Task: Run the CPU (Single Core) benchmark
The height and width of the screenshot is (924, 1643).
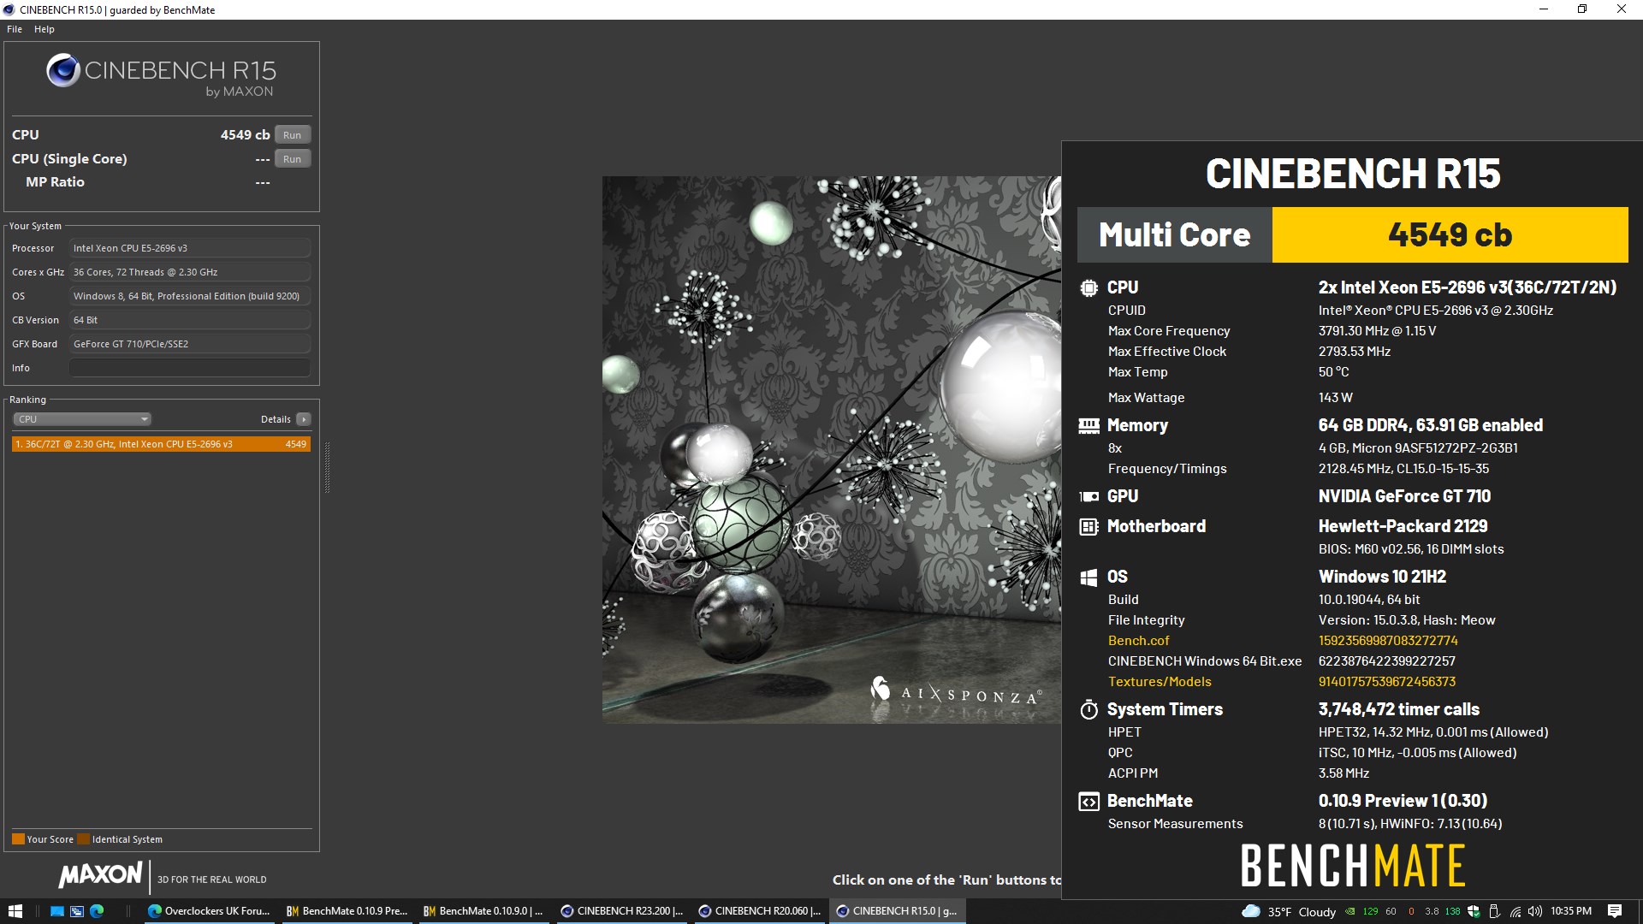Action: pyautogui.click(x=292, y=159)
